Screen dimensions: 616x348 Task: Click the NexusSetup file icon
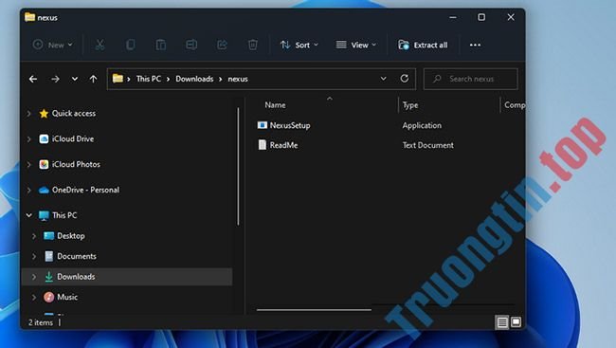click(x=262, y=125)
